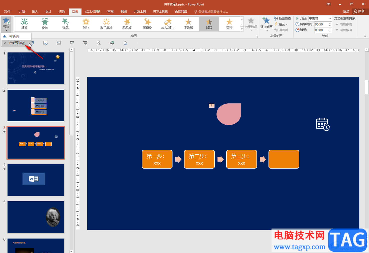The width and height of the screenshot is (369, 253).
Task: Collapse the ribbon with the chevron
Action: pyautogui.click(x=365, y=36)
